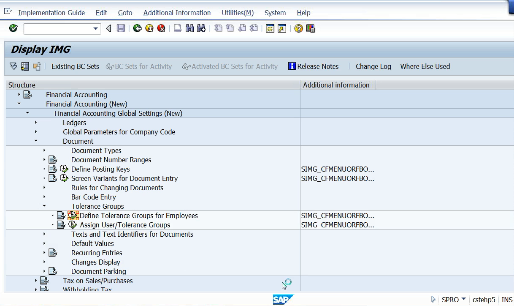Open Help with the question mark icon
Screen dimensions: 514x306
point(299,28)
